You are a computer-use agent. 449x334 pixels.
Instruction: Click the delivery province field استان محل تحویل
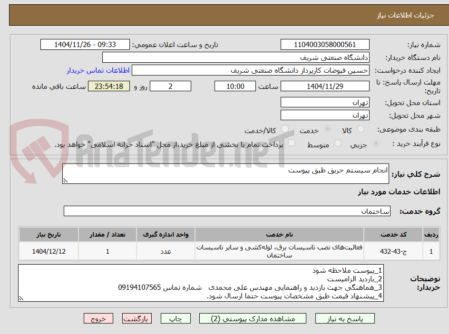tap(325, 102)
